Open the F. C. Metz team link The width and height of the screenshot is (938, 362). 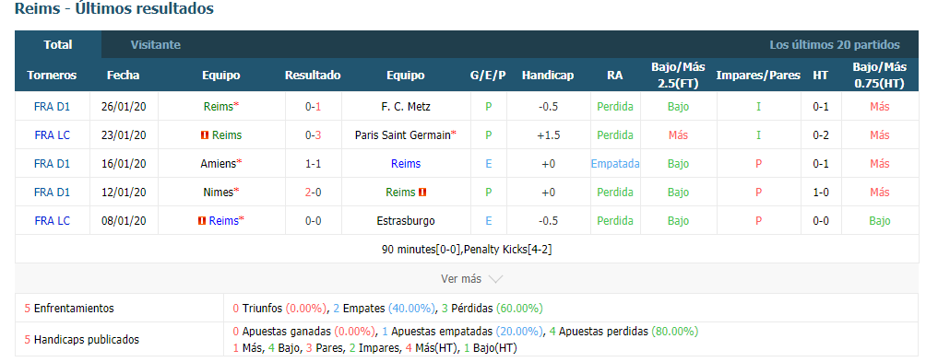pyautogui.click(x=406, y=107)
